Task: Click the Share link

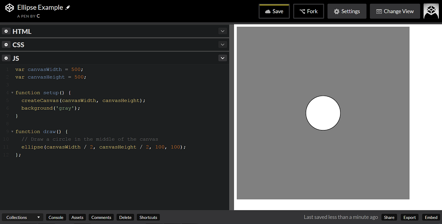Action: (x=389, y=217)
